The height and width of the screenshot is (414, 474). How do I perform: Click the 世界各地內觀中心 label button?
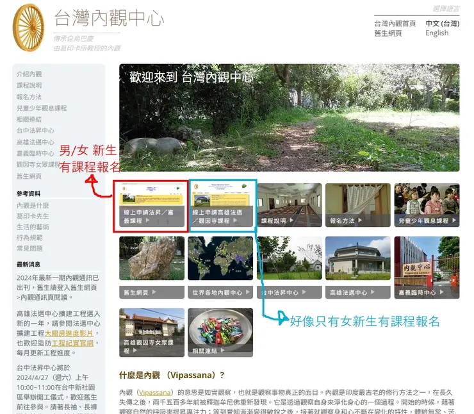tap(220, 292)
